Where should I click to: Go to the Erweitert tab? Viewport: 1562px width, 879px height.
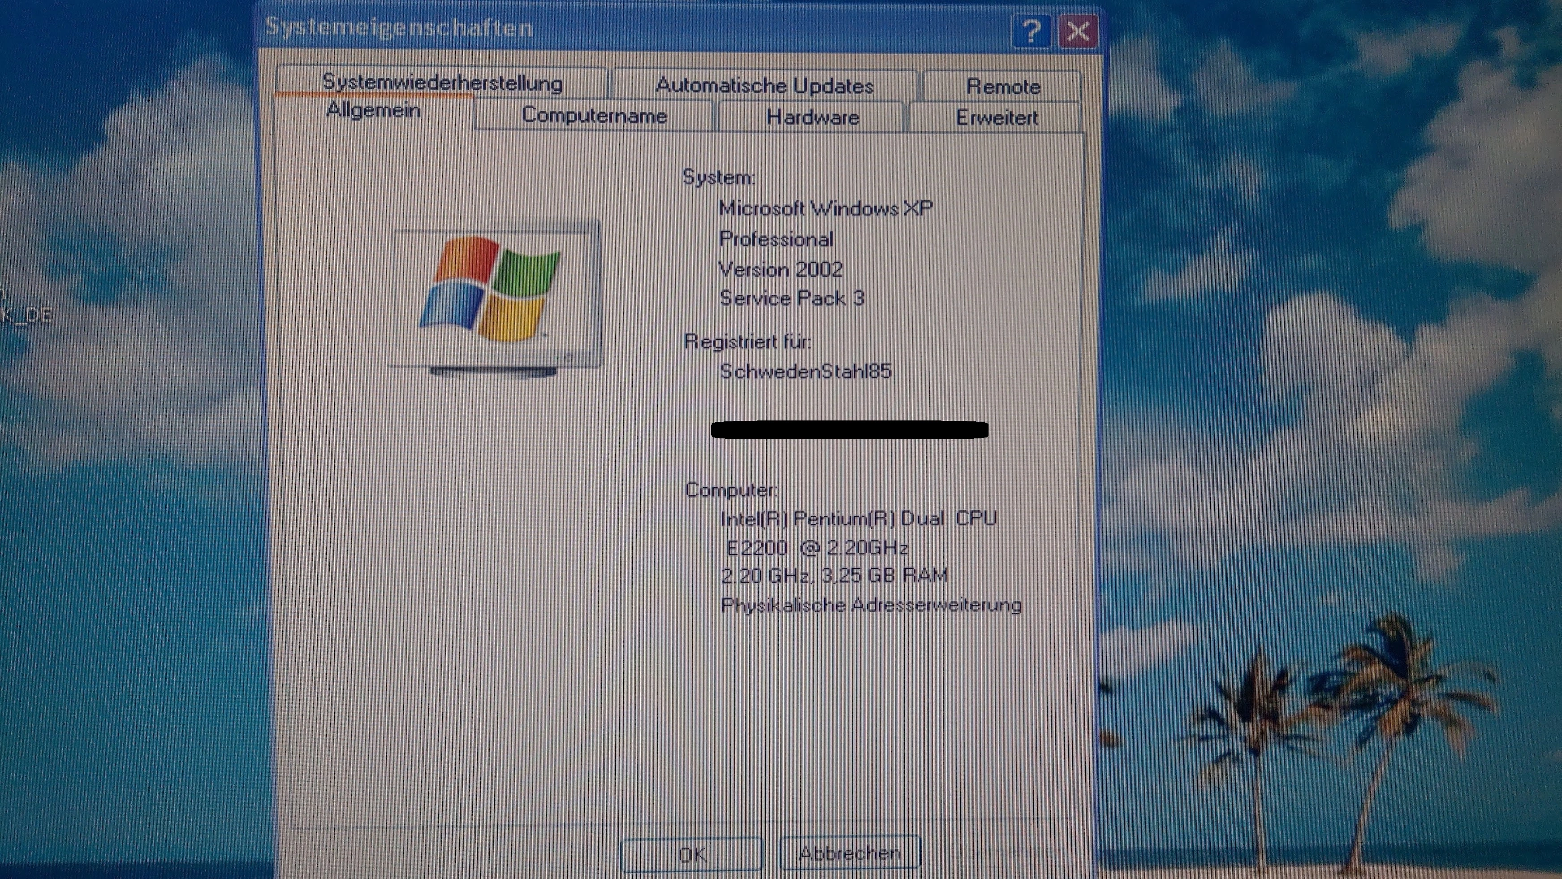click(996, 118)
